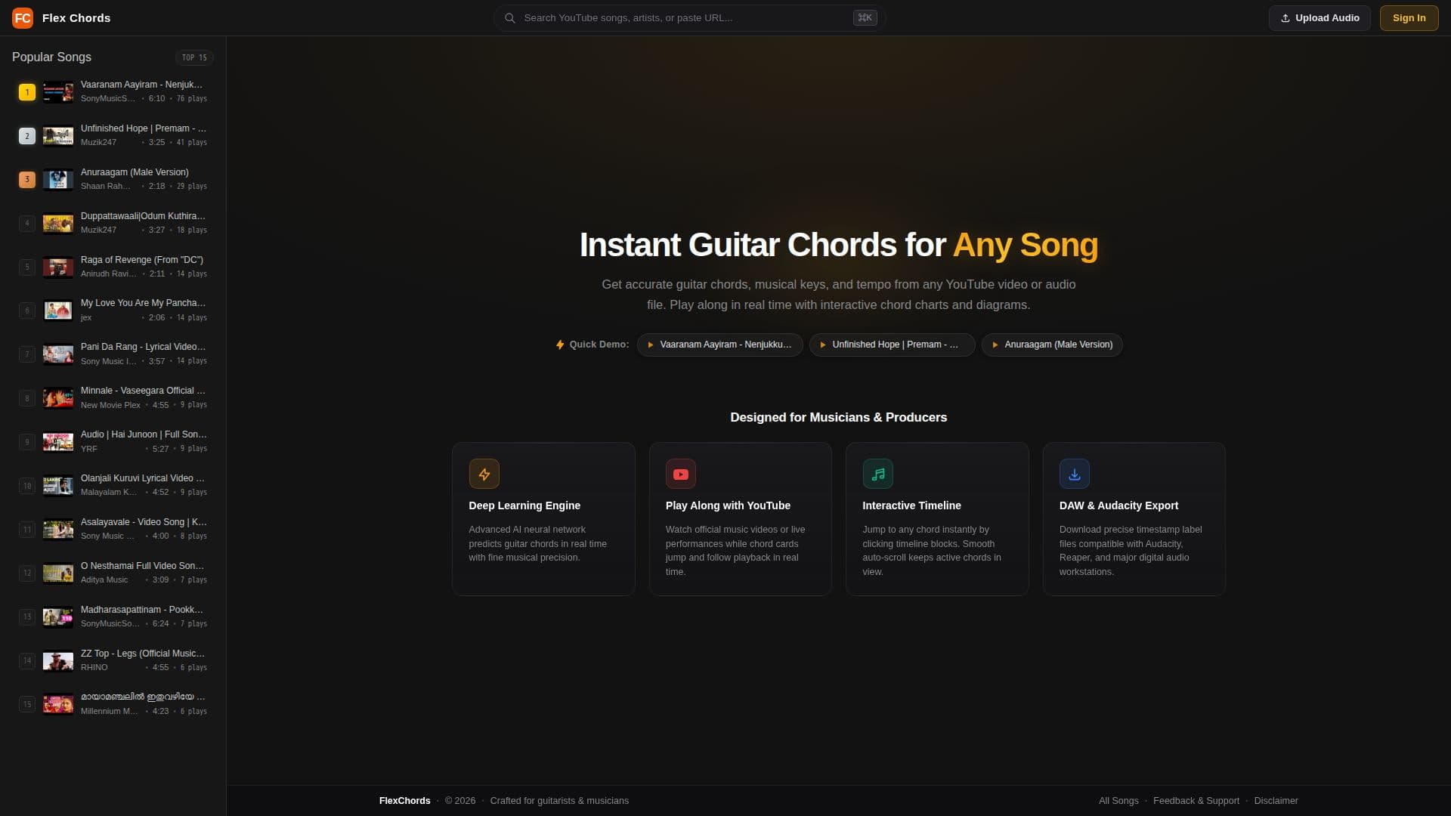
Task: Click the search magnifier icon
Action: tap(510, 17)
